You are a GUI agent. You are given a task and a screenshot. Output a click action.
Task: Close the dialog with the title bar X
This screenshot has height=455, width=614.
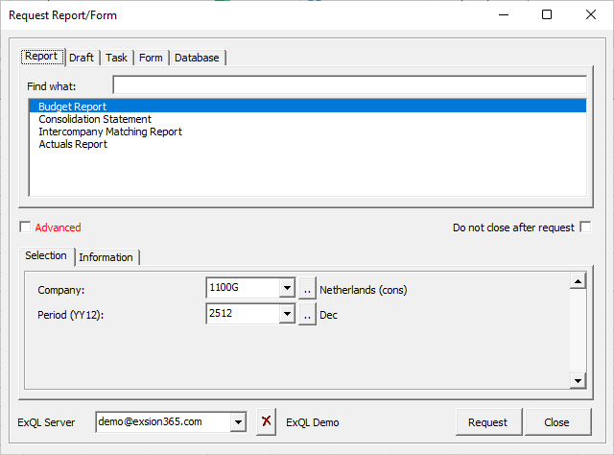click(591, 15)
